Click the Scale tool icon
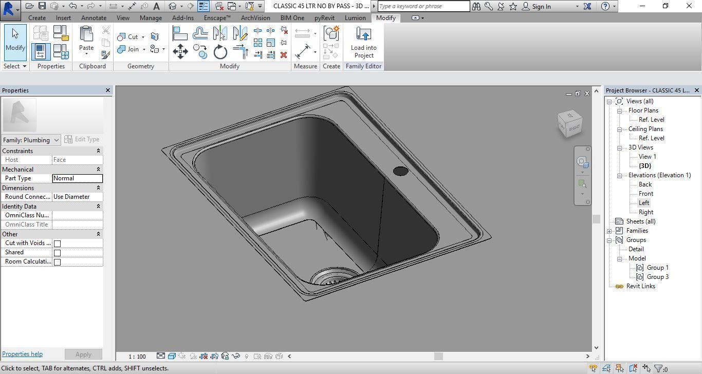 [x=271, y=43]
